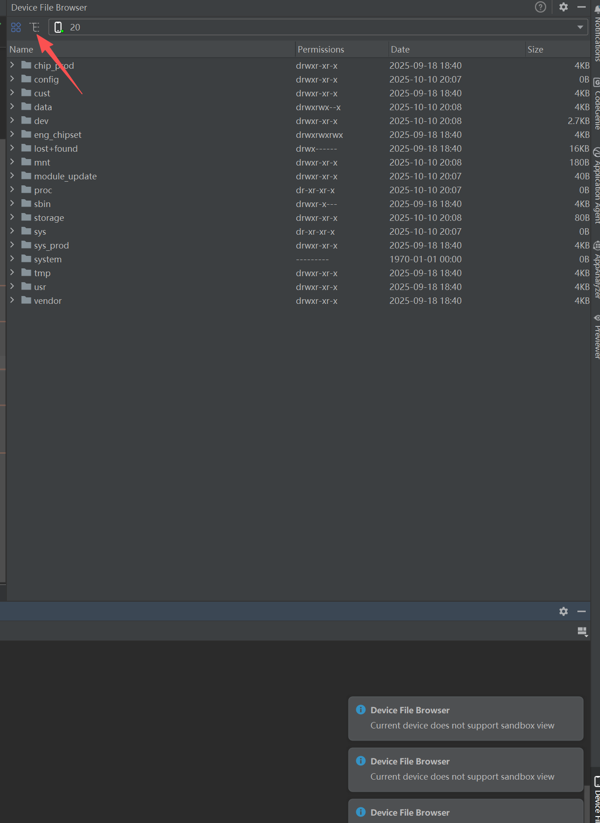Open the device selector dropdown showing 20
The height and width of the screenshot is (823, 600).
pyautogui.click(x=318, y=27)
